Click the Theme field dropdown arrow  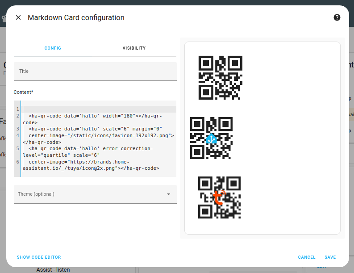point(169,194)
